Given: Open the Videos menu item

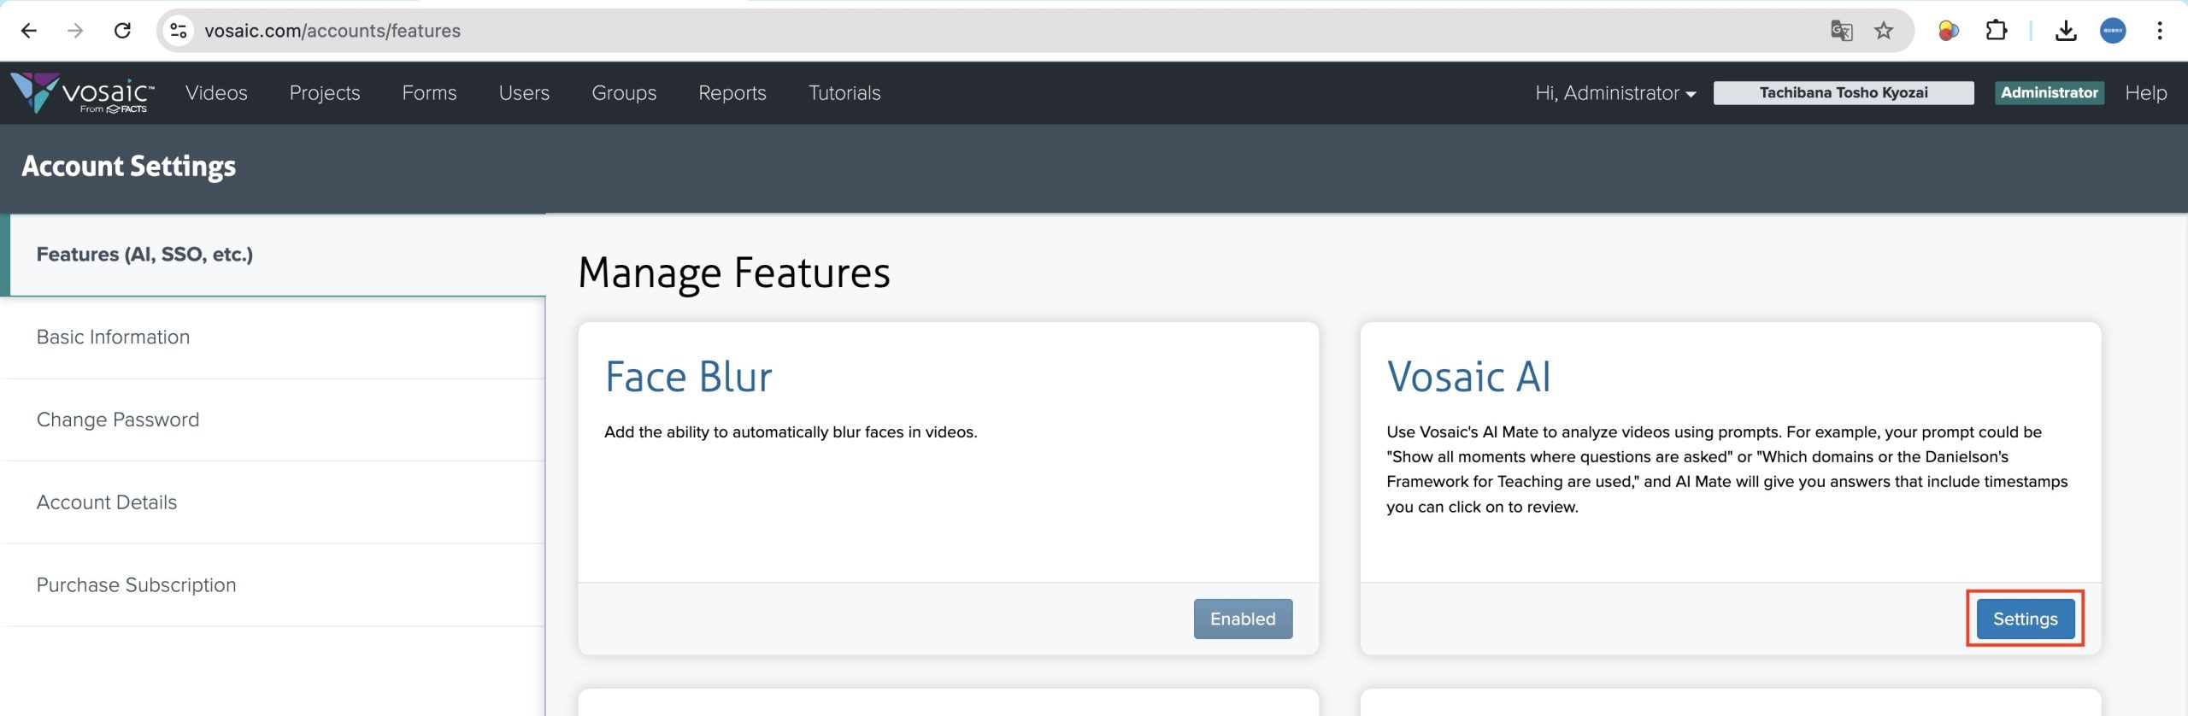Looking at the screenshot, I should pyautogui.click(x=216, y=93).
